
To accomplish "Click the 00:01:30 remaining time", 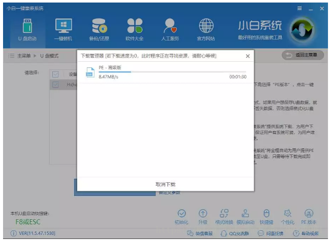I will (238, 77).
